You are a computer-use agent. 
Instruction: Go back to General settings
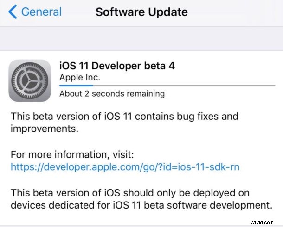(x=35, y=12)
